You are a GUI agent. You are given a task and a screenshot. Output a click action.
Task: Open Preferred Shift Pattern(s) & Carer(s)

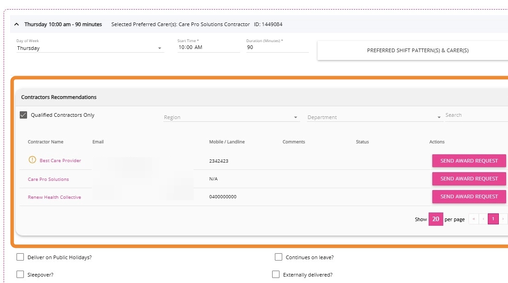pyautogui.click(x=417, y=50)
